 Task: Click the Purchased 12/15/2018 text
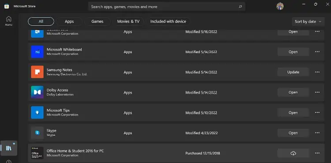(x=203, y=153)
